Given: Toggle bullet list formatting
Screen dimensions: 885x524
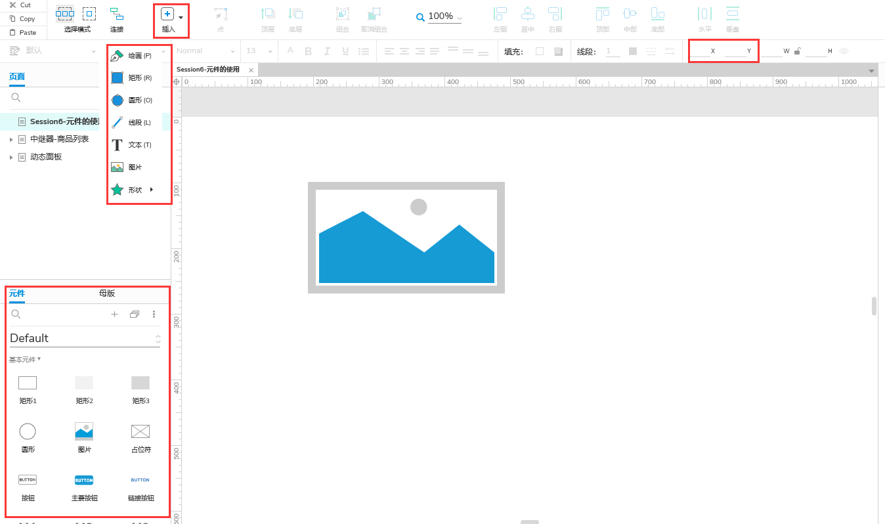Looking at the screenshot, I should pyautogui.click(x=363, y=51).
